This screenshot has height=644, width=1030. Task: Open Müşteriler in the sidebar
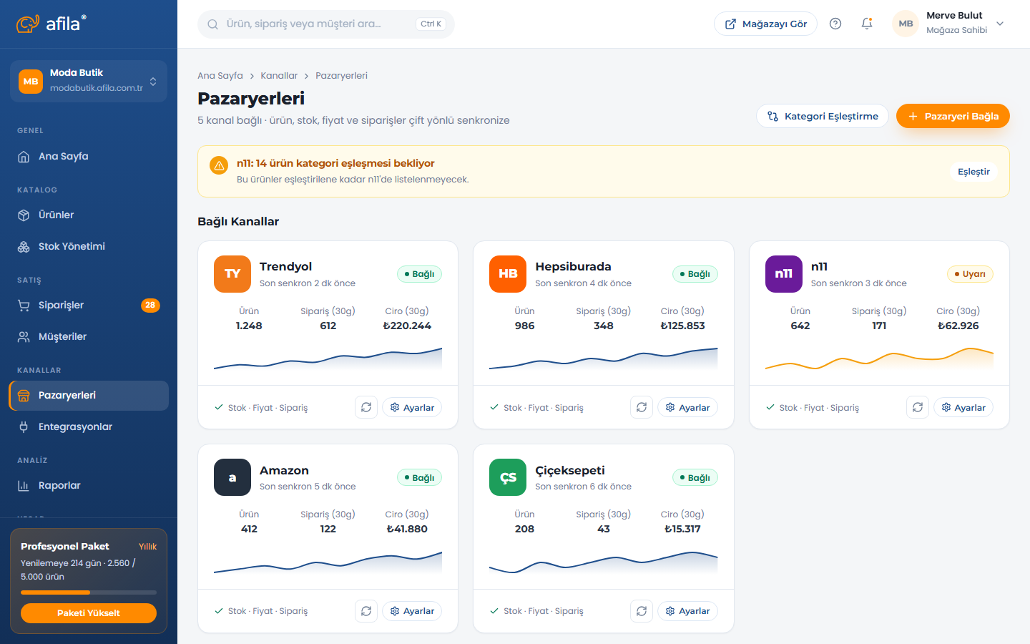89,337
